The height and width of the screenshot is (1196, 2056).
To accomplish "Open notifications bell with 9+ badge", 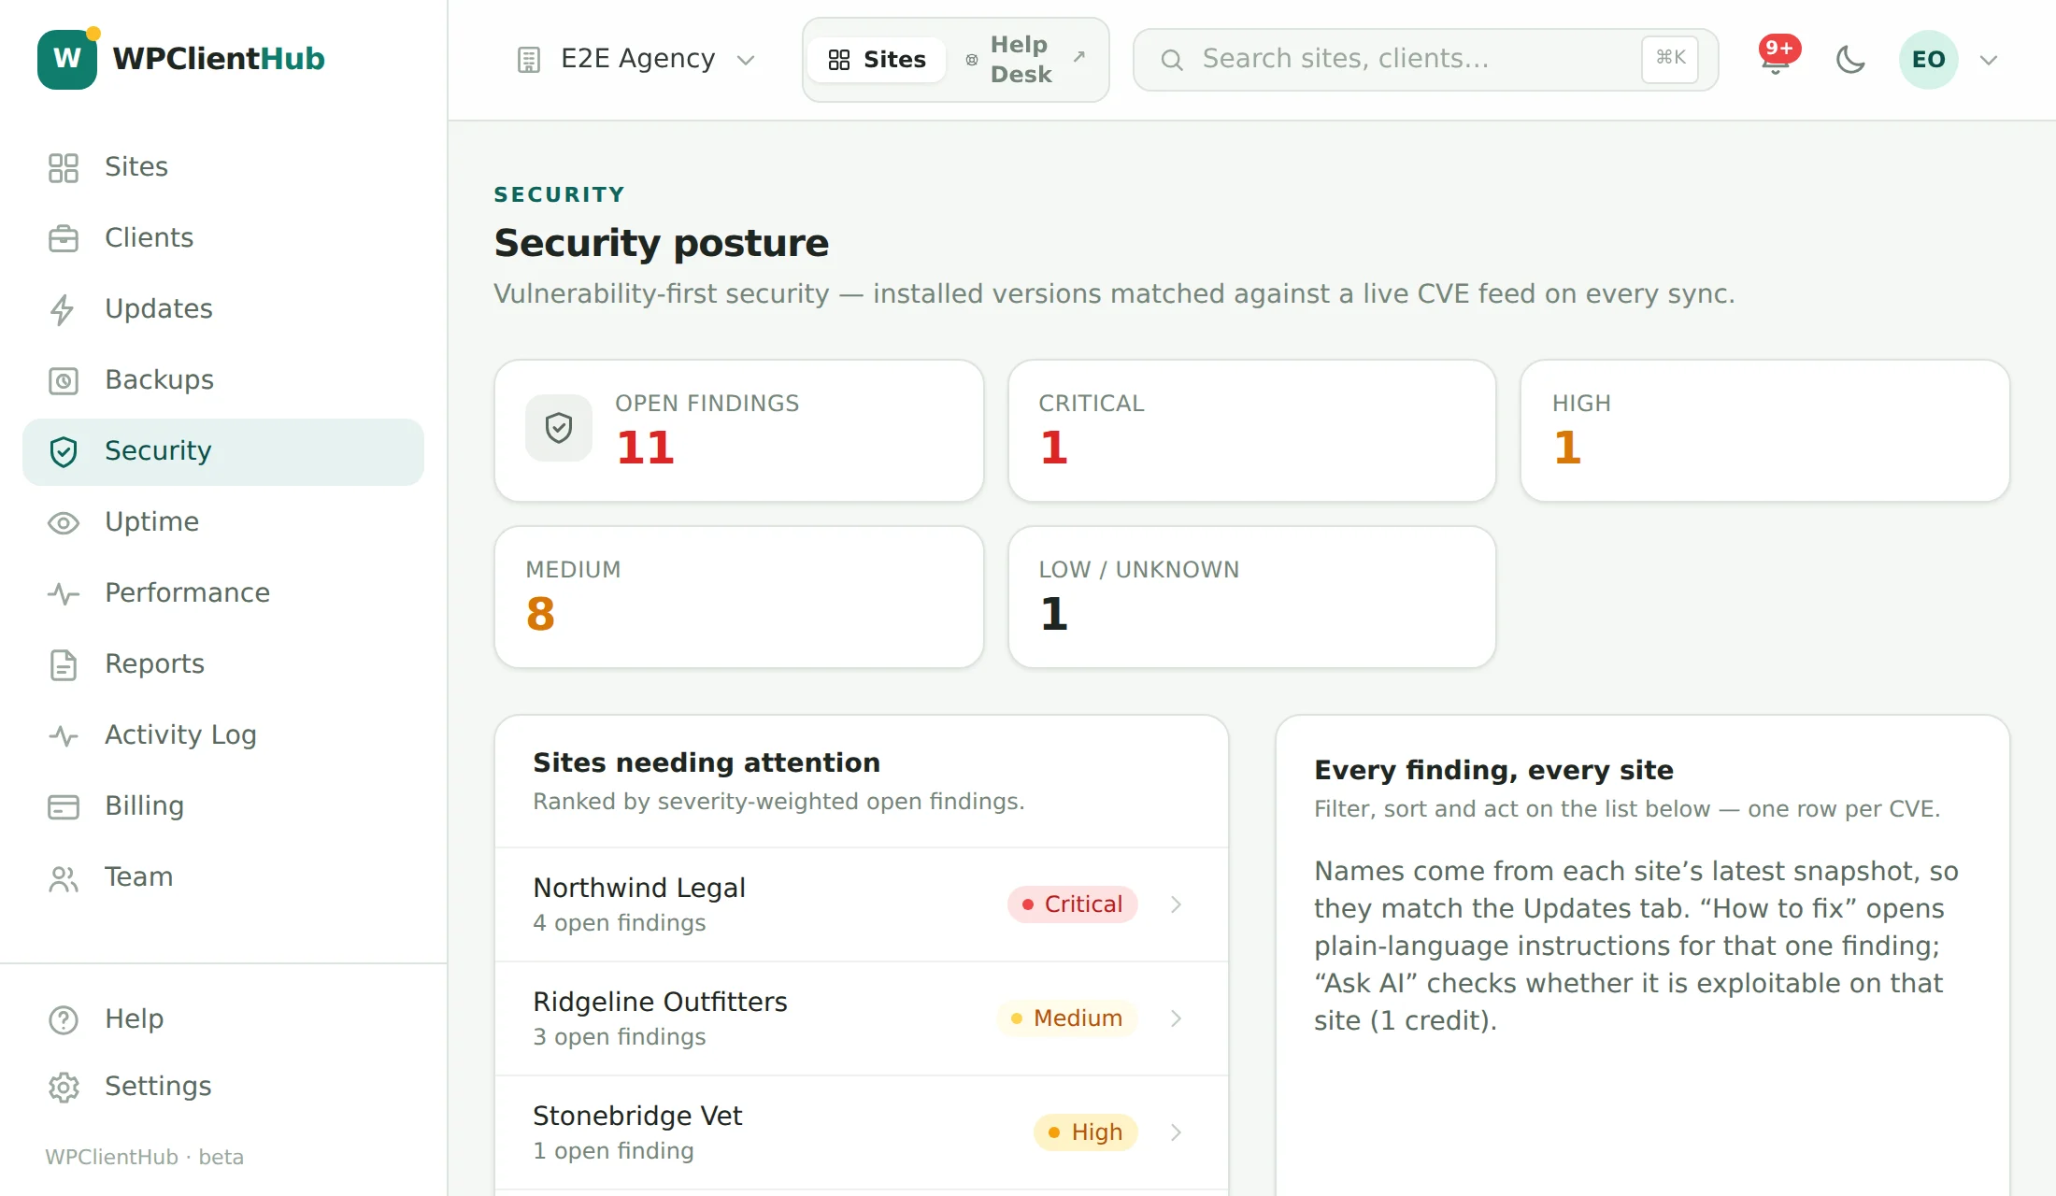I will pos(1776,58).
